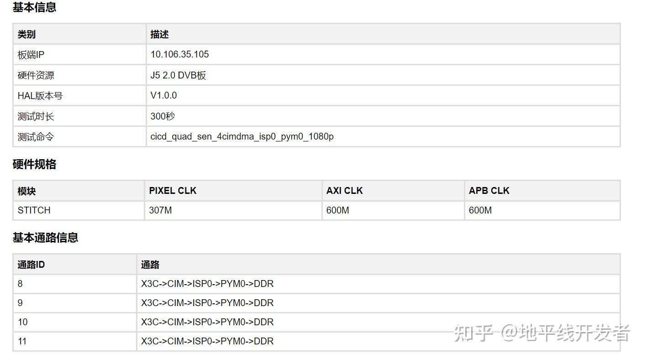The image size is (647, 359).
Task: Select the X3C->CIM->ISP0->PYM0->DDR path in row 10
Action: pyautogui.click(x=207, y=322)
